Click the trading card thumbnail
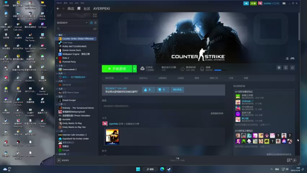Screen dimensions: 307x173 pyautogui.click(x=112, y=137)
